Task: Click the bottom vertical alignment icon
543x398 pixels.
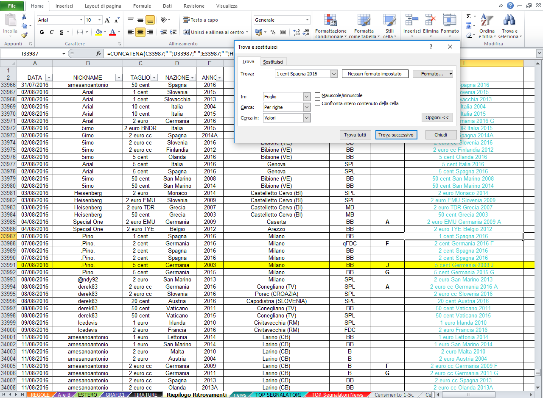Action: [150, 20]
